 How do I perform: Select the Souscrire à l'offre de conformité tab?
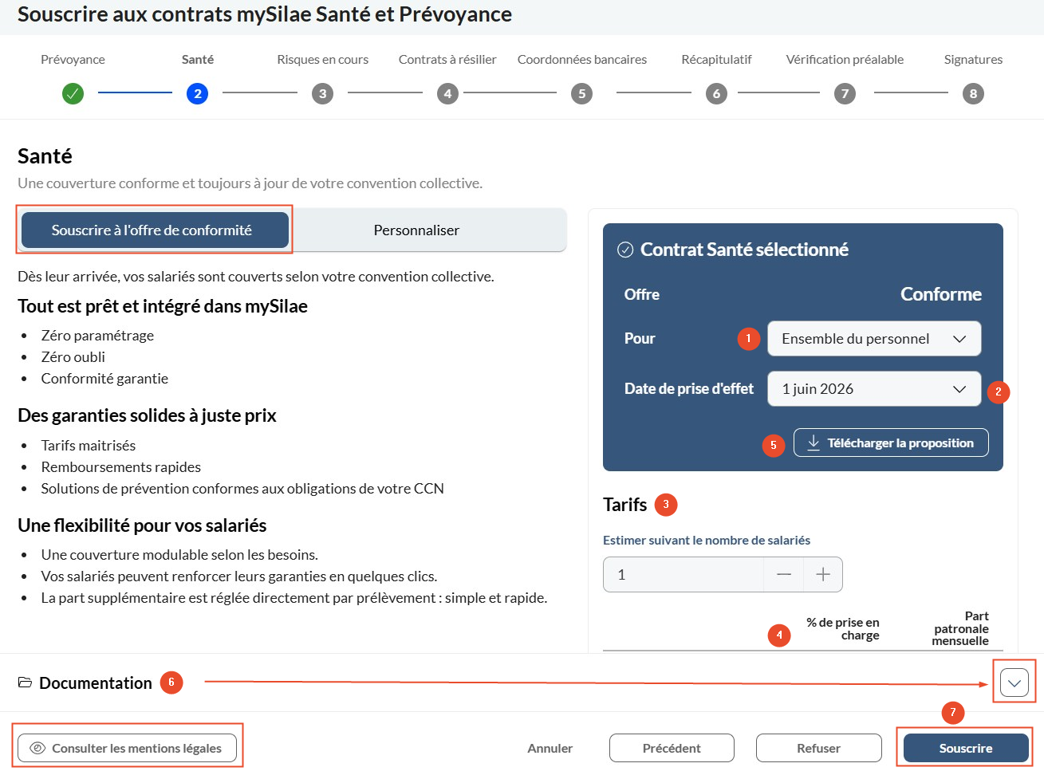click(155, 230)
